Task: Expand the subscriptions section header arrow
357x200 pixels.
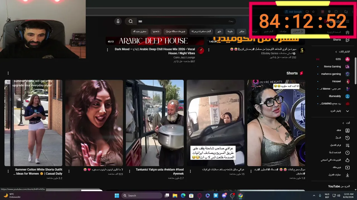Action: click(x=336, y=52)
